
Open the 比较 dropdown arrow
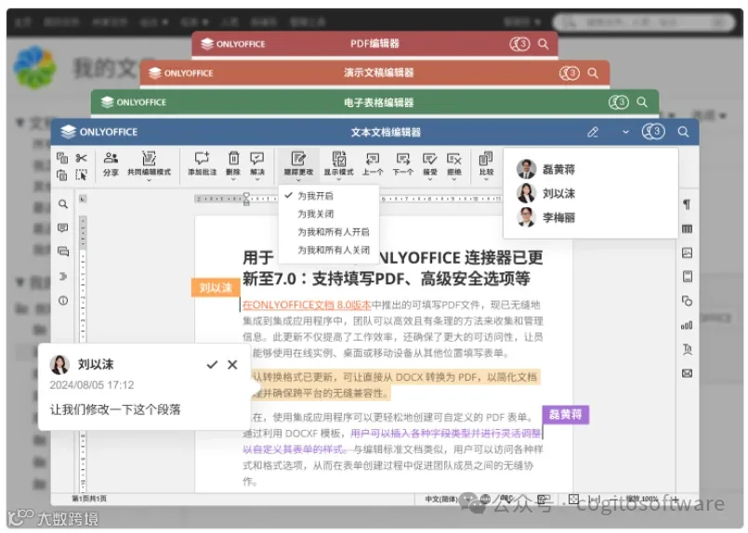(486, 180)
